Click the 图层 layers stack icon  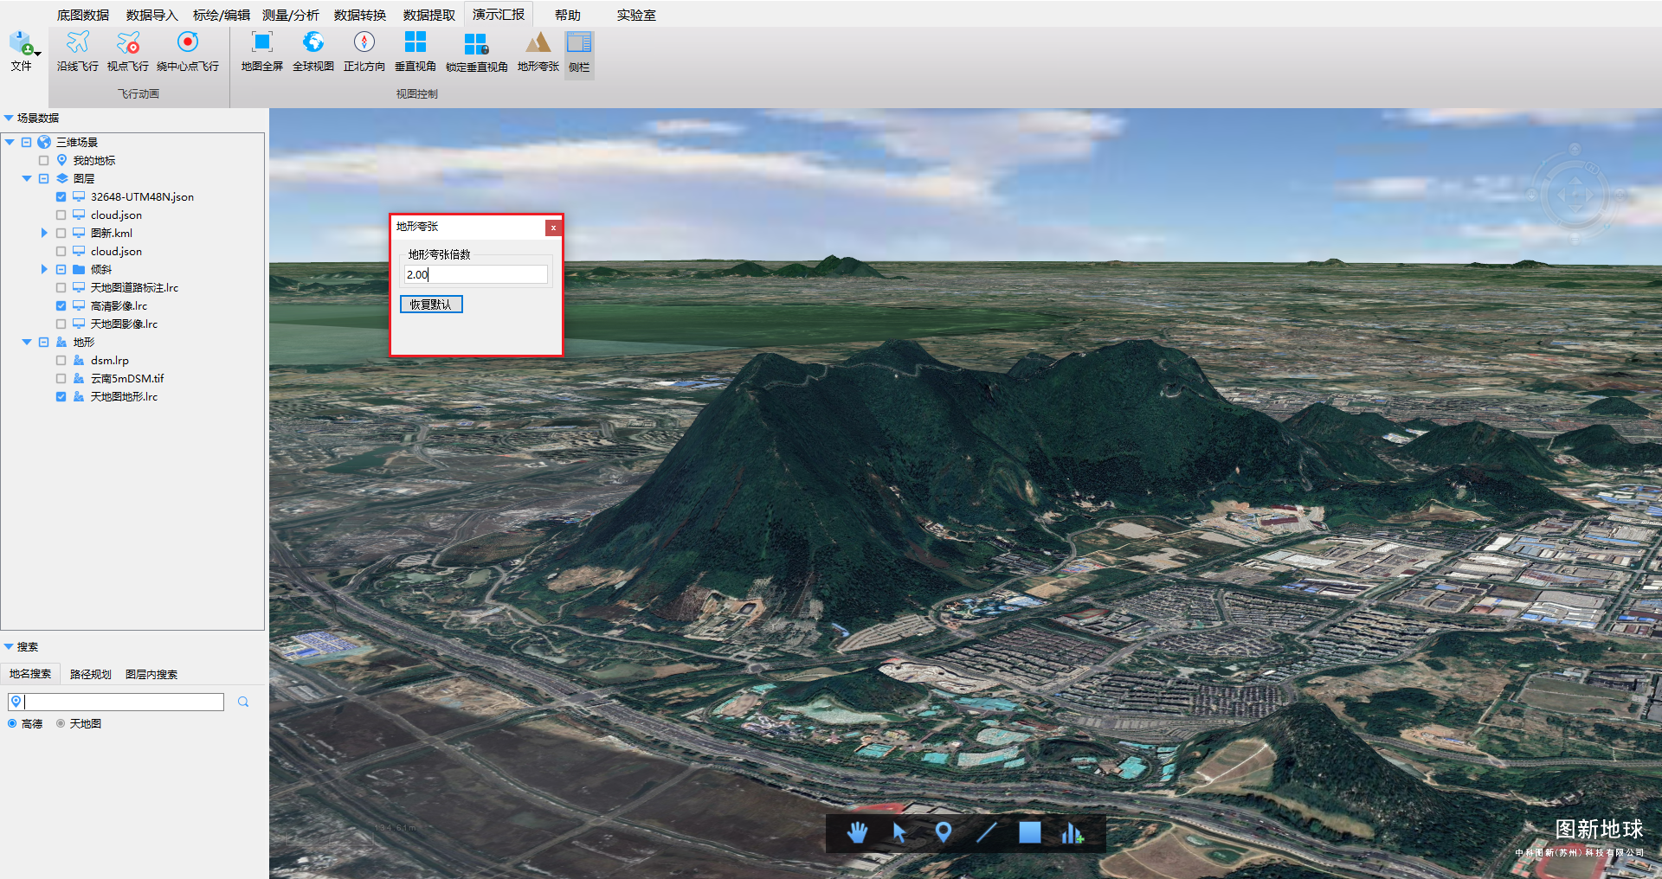61,178
